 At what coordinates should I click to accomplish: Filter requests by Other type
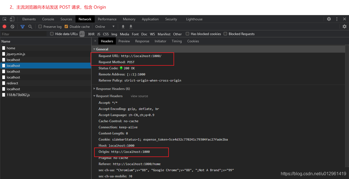177,34
